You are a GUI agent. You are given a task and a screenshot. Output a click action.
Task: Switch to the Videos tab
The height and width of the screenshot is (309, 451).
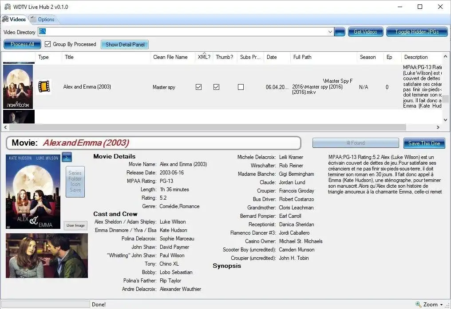click(14, 19)
